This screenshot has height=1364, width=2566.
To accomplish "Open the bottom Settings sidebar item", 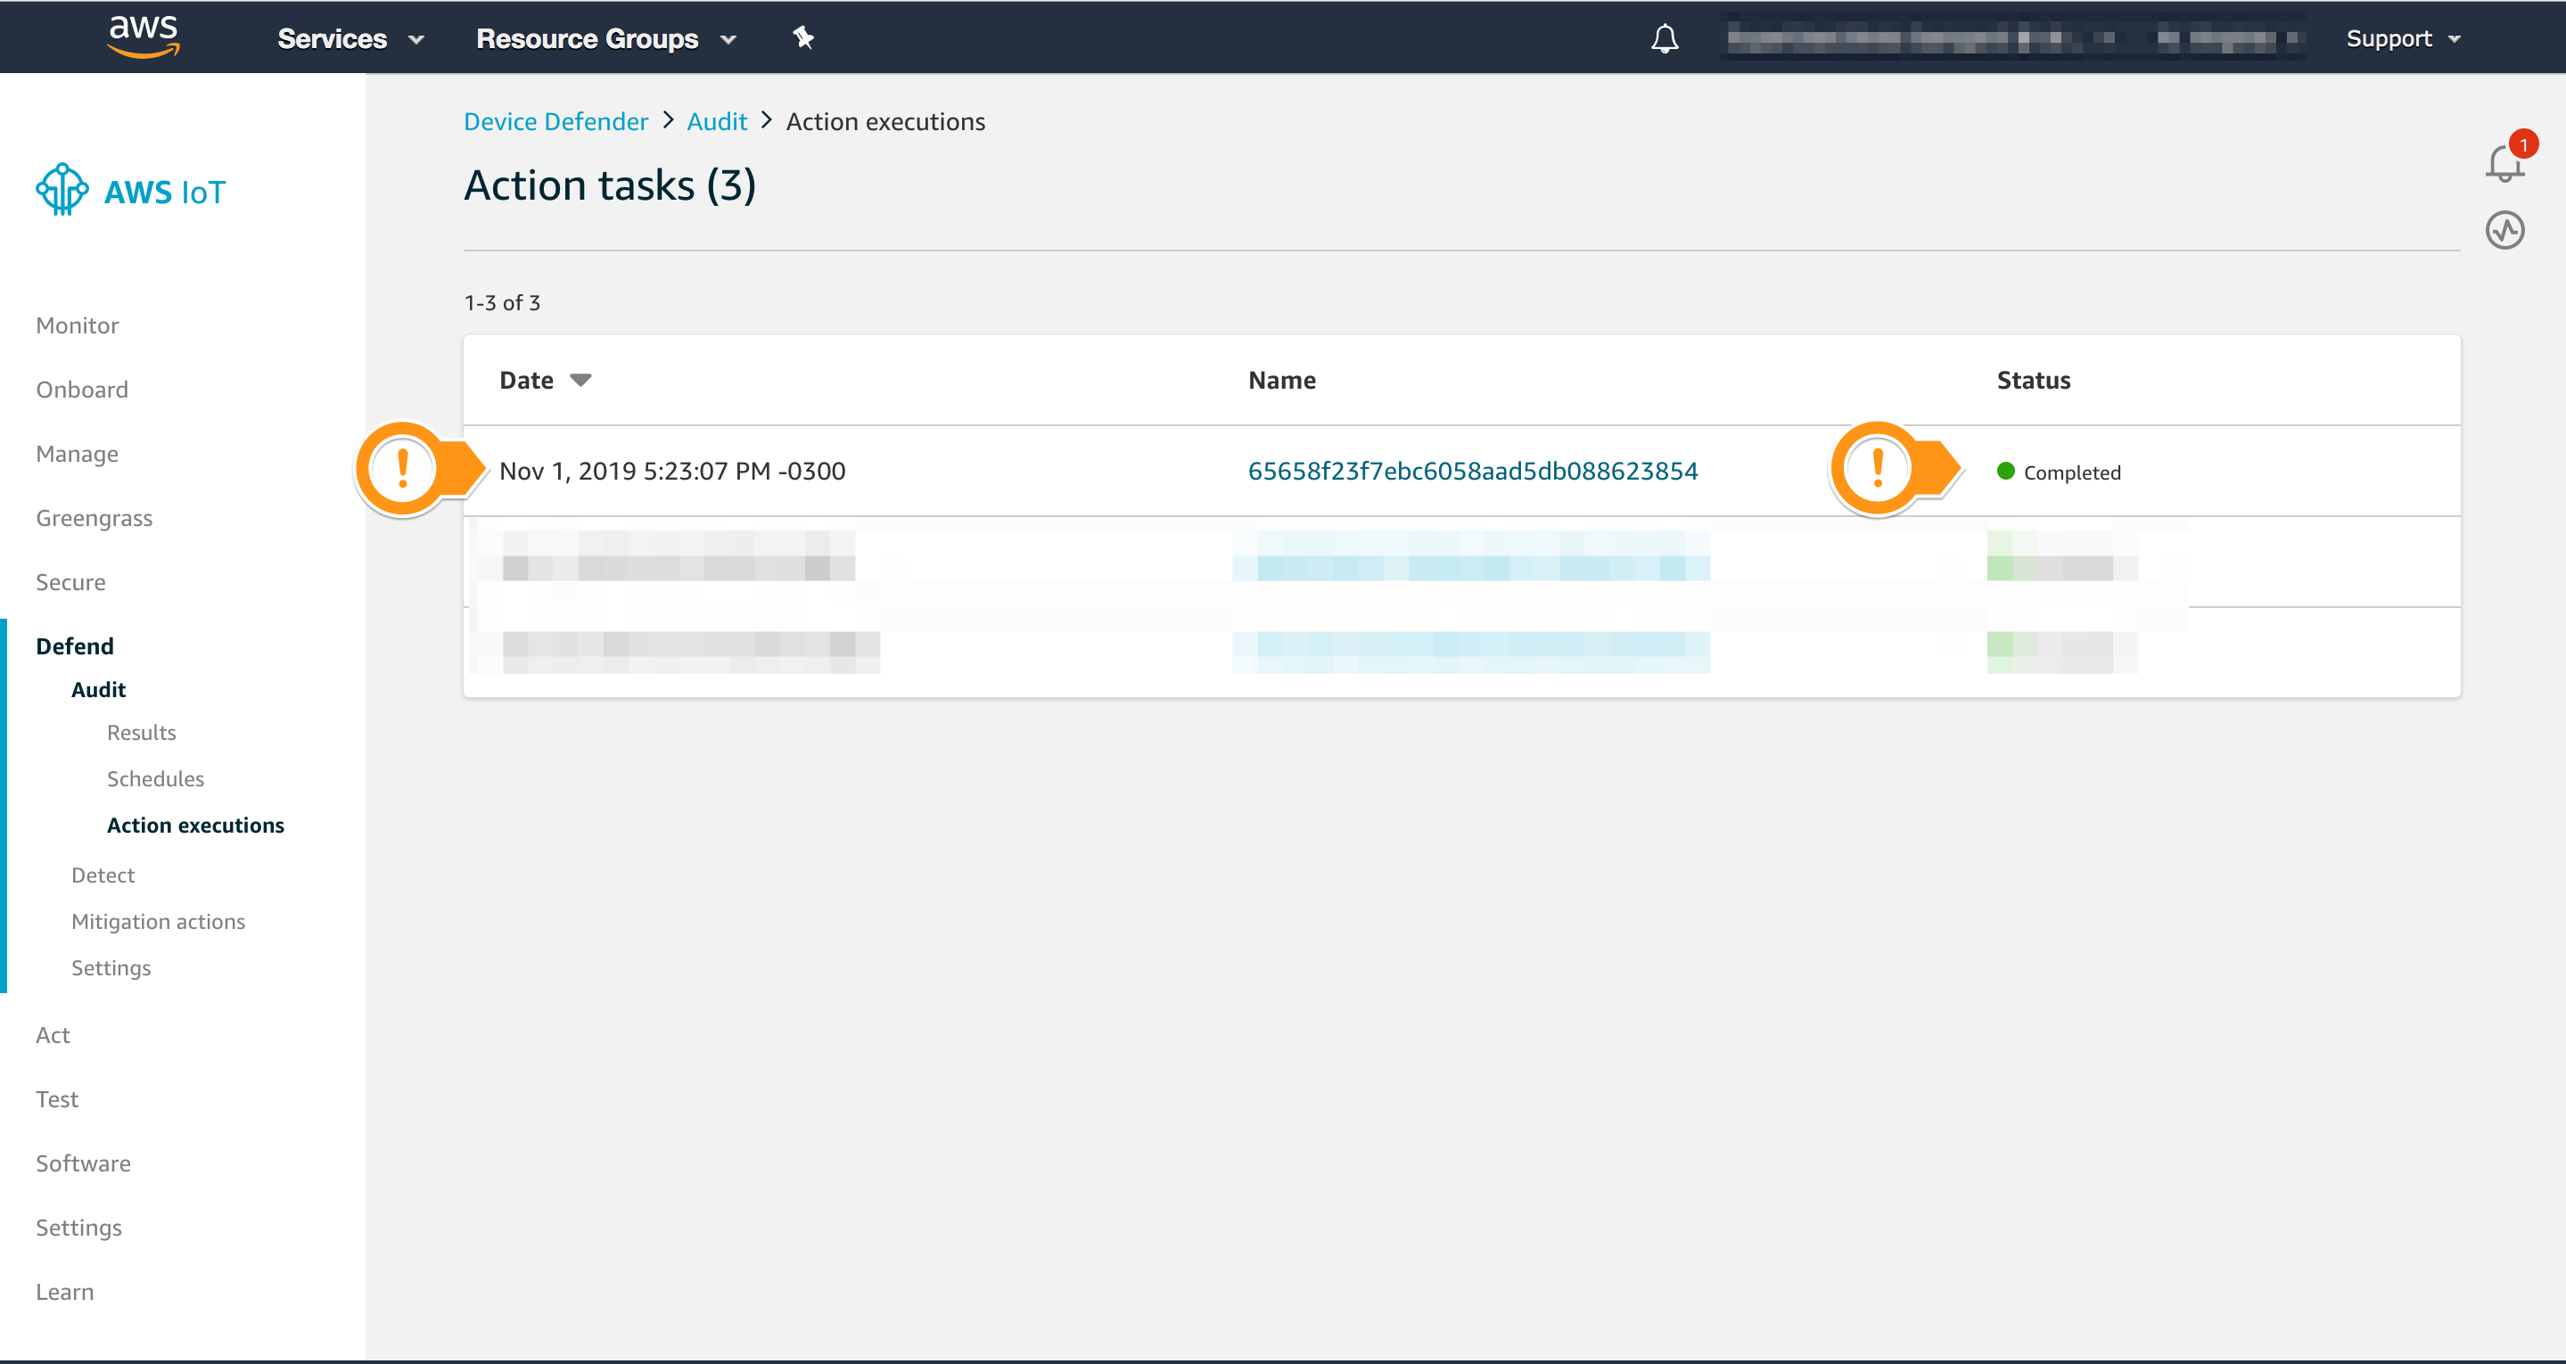I will pyautogui.click(x=78, y=1228).
